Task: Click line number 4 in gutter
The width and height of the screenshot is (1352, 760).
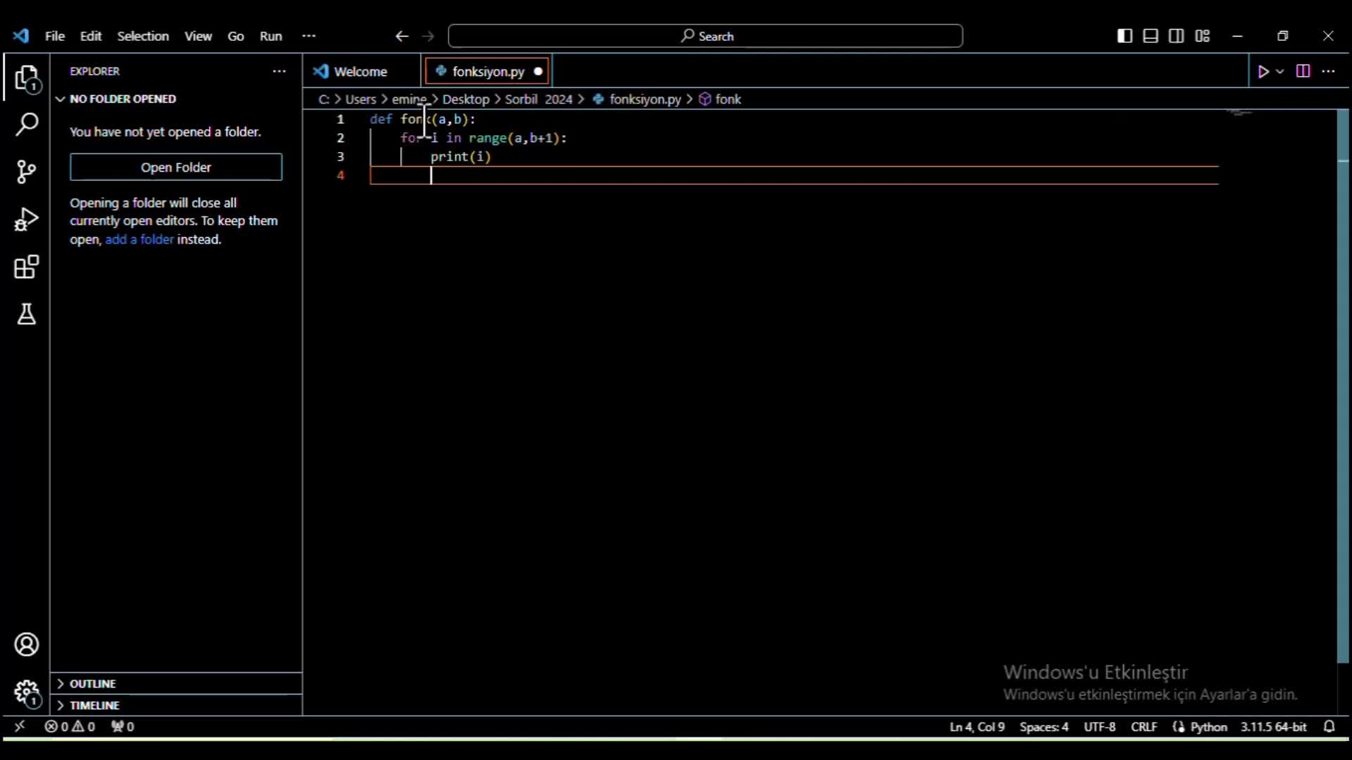Action: click(x=341, y=175)
